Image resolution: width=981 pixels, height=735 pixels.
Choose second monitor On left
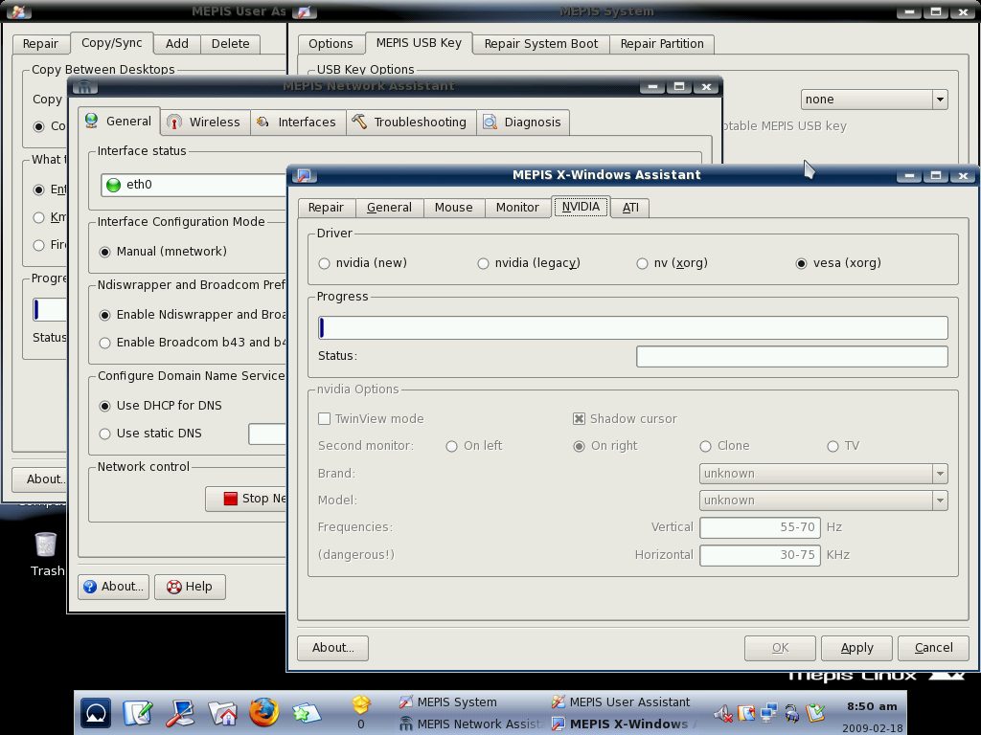click(474, 446)
